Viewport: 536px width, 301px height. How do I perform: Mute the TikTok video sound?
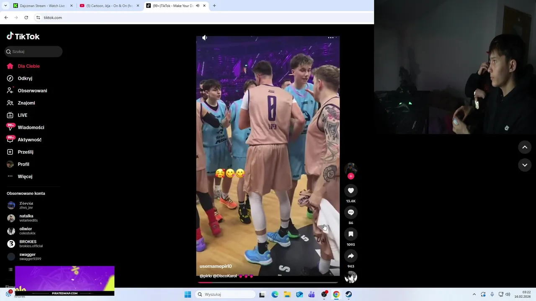(x=204, y=38)
